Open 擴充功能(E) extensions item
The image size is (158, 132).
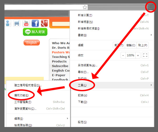tap(38, 95)
